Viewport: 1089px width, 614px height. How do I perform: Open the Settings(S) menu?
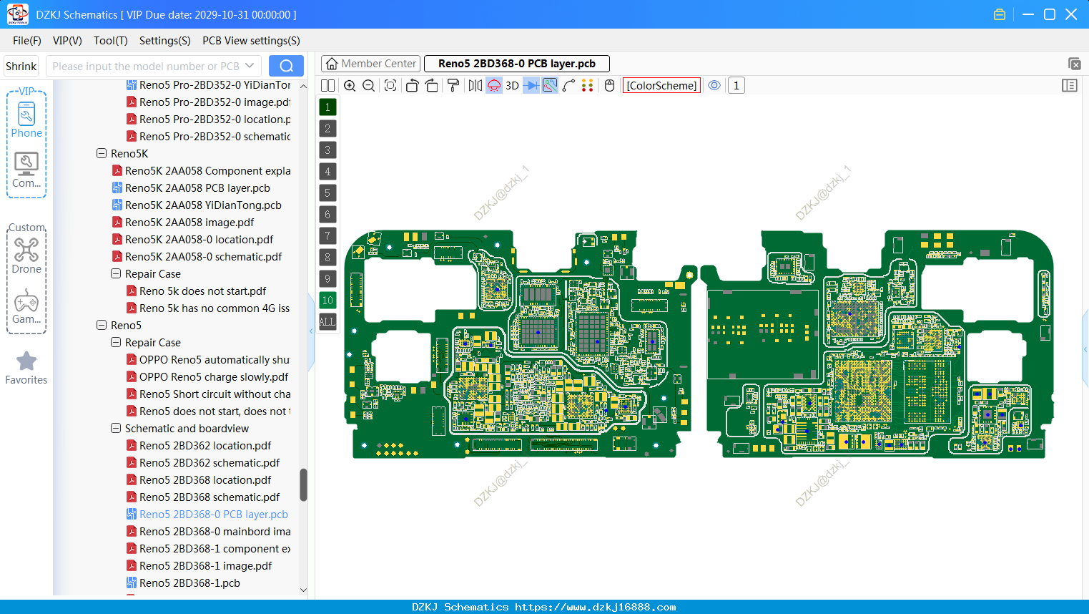click(x=165, y=41)
